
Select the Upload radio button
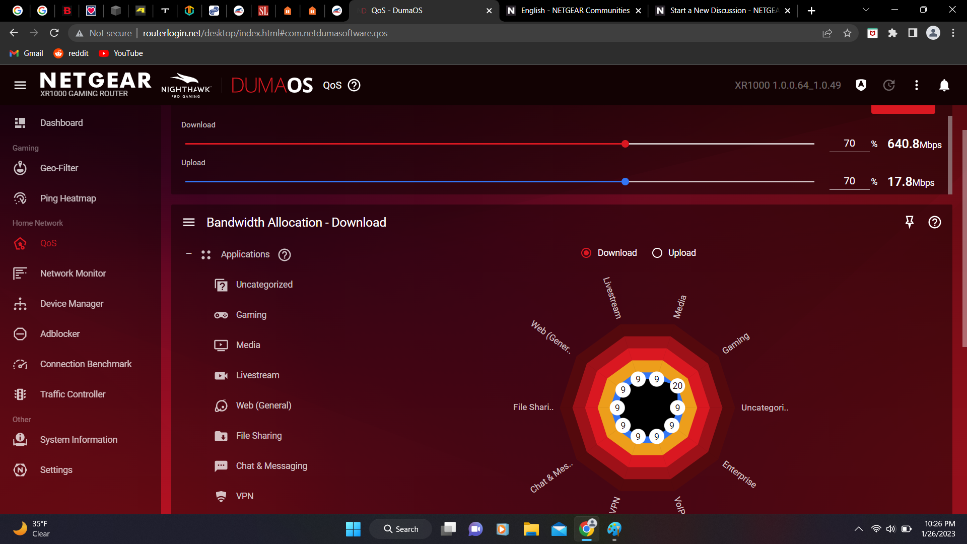pyautogui.click(x=657, y=252)
